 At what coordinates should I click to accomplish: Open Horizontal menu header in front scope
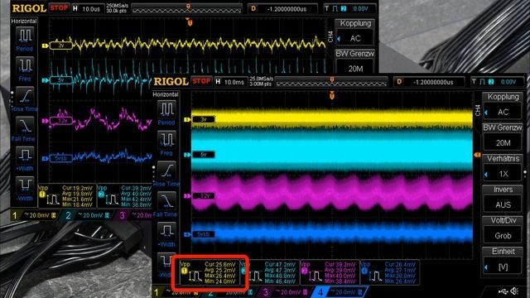coord(166,94)
